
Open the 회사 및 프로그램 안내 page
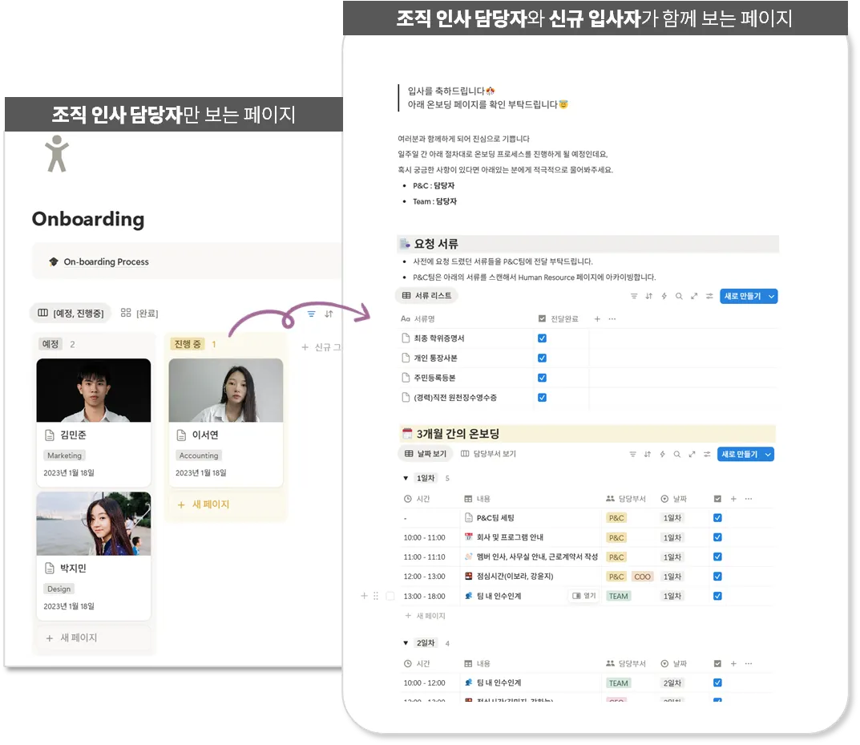tap(510, 537)
